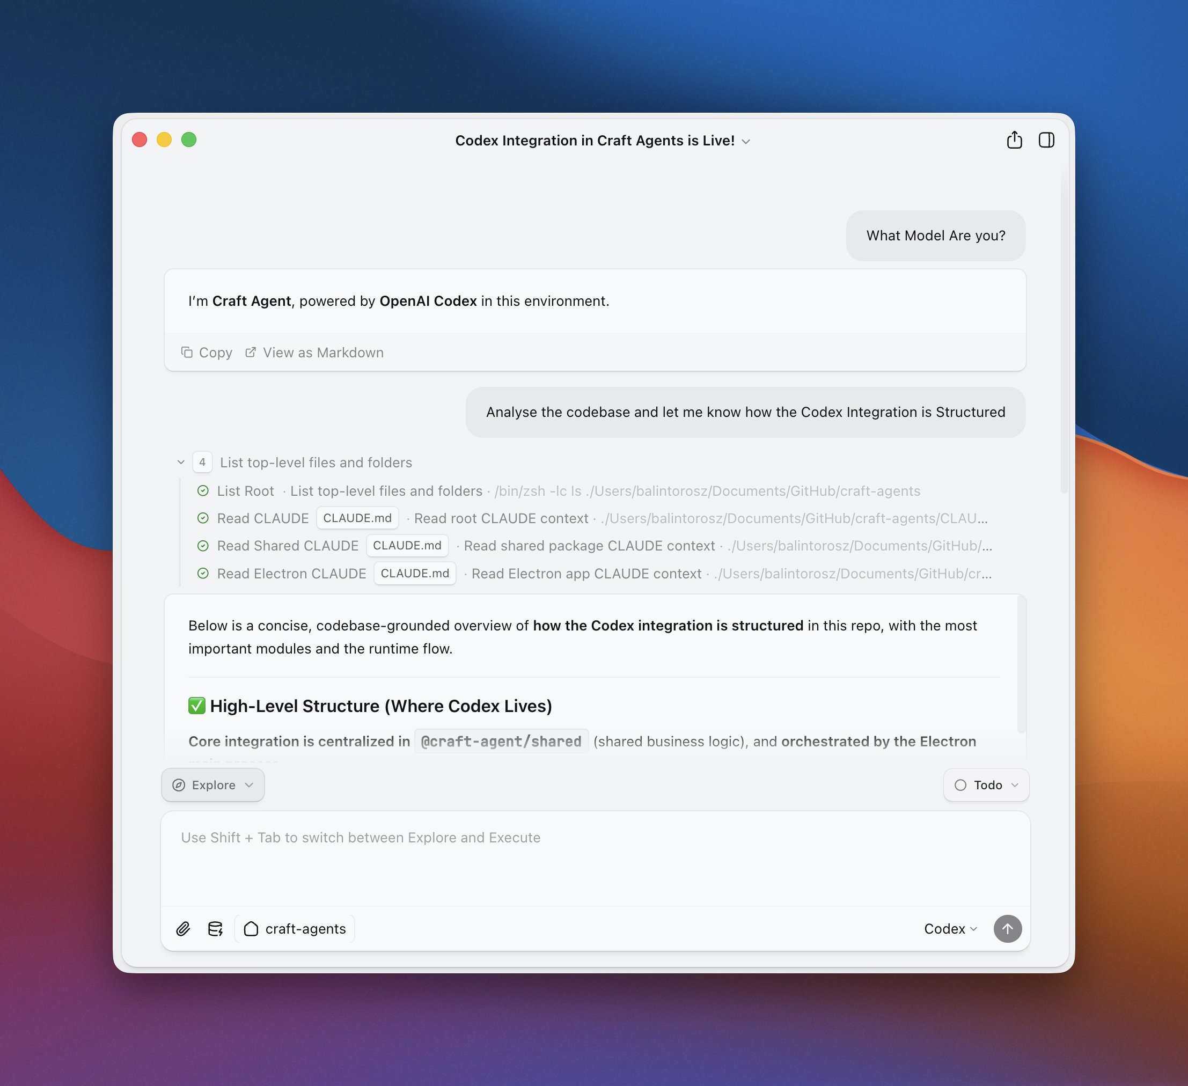The image size is (1188, 1086).
Task: Click the CLAUDE.md badge in Read Shared CLAUDE row
Action: click(407, 546)
